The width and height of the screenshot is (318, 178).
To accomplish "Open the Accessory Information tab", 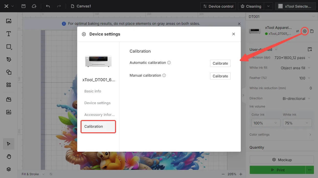I will [x=99, y=115].
